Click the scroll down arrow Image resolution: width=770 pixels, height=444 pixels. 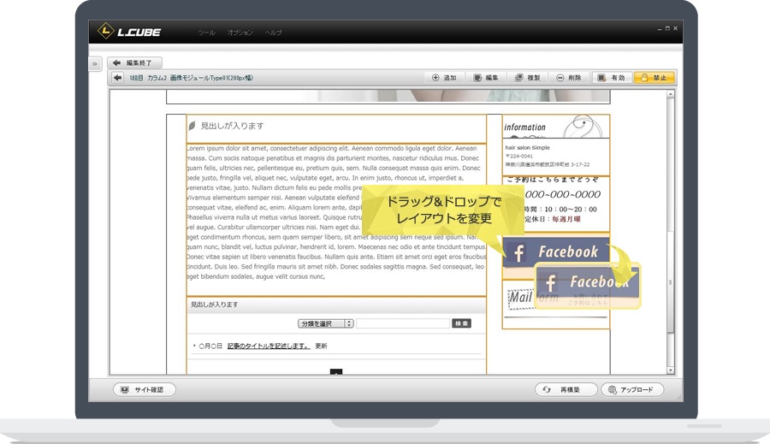click(x=670, y=370)
